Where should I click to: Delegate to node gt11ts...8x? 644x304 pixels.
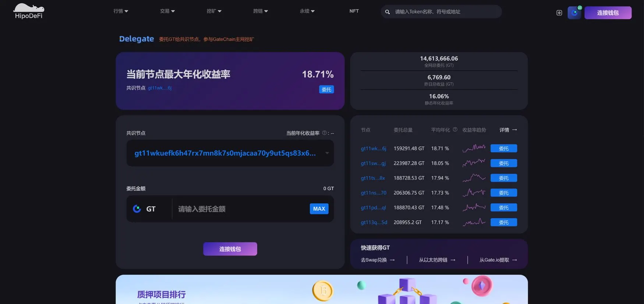point(503,178)
